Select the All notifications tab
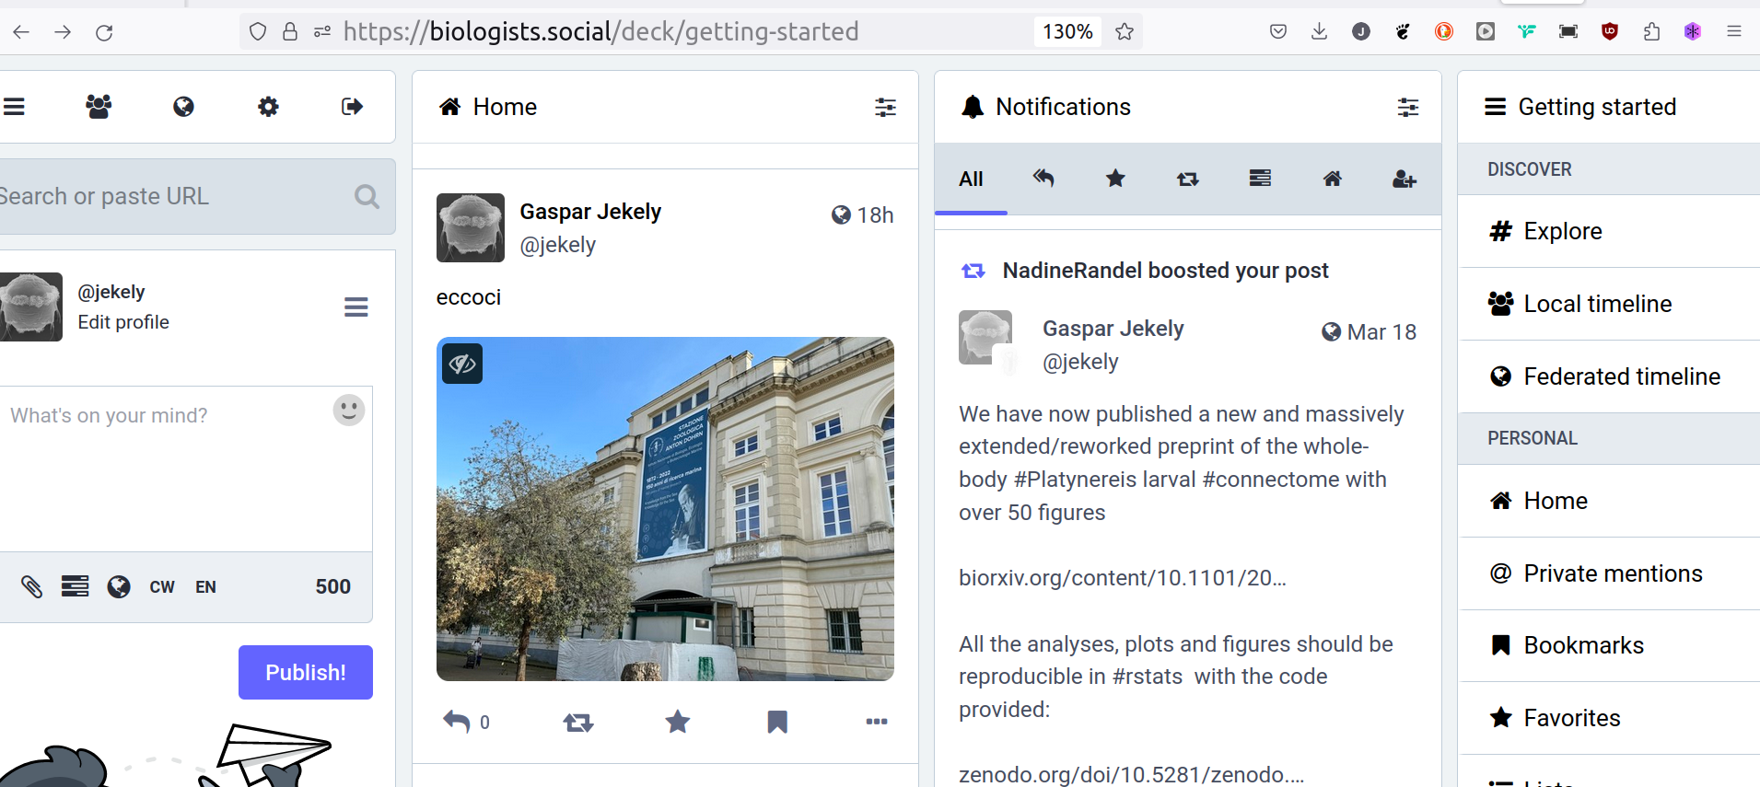The width and height of the screenshot is (1760, 787). pyautogui.click(x=971, y=179)
